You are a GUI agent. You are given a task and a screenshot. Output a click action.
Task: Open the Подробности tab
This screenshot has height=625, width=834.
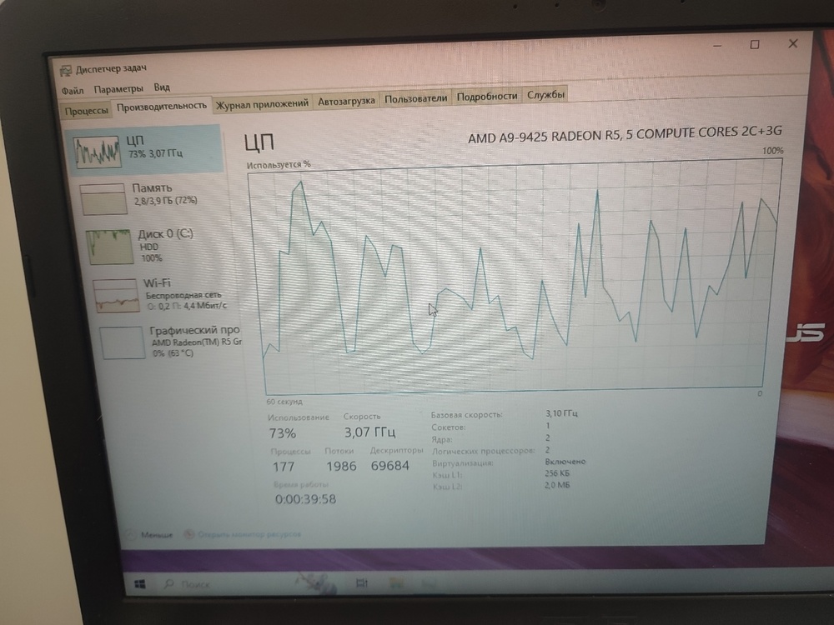(x=487, y=96)
